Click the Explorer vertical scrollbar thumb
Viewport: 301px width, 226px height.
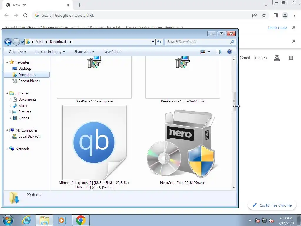(x=234, y=101)
